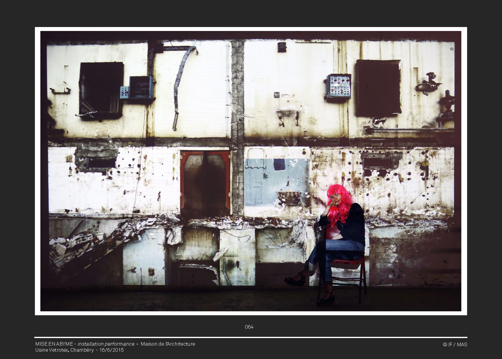Click the page number 064
This screenshot has height=359, width=502.
coord(249,327)
